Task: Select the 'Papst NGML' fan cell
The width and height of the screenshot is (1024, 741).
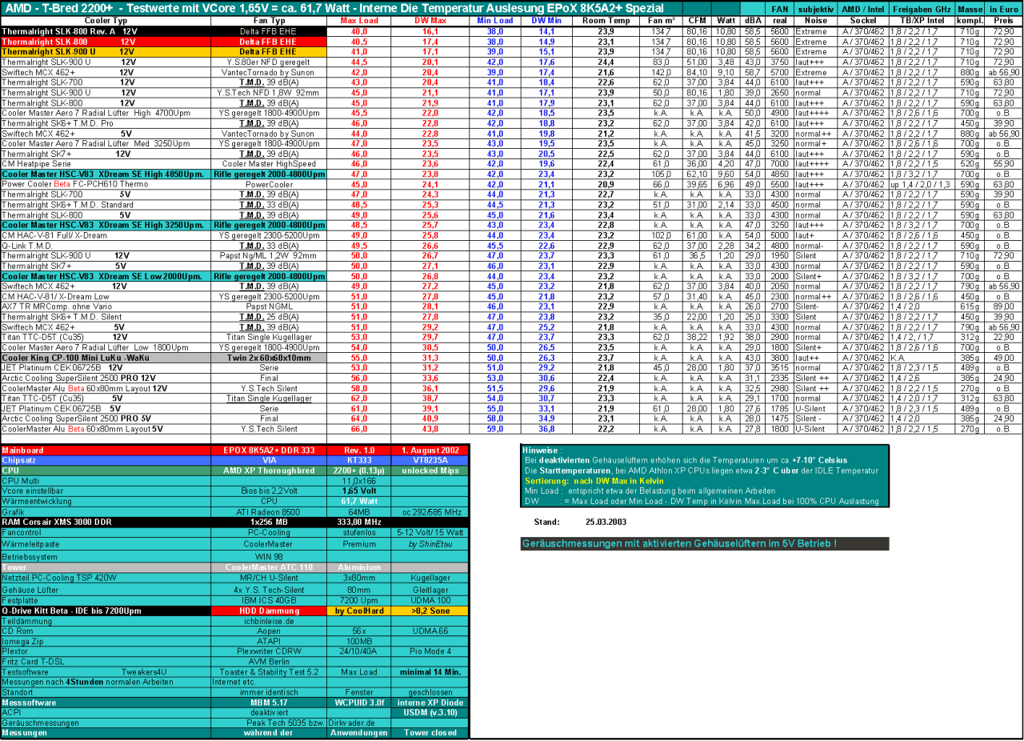Action: (269, 306)
